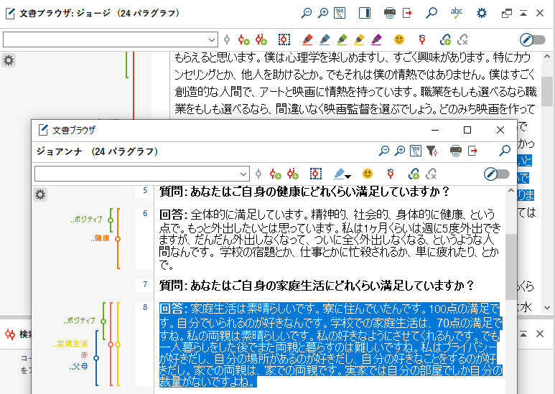Open ジョージ document browser settings gear
Screen dimensions: 555x394
(x=481, y=14)
